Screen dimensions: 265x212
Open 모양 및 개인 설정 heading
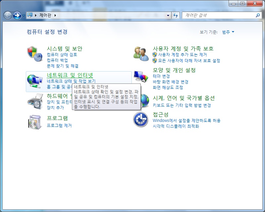coord(174,70)
